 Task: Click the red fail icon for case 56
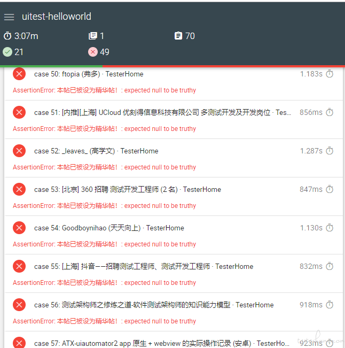(19, 305)
